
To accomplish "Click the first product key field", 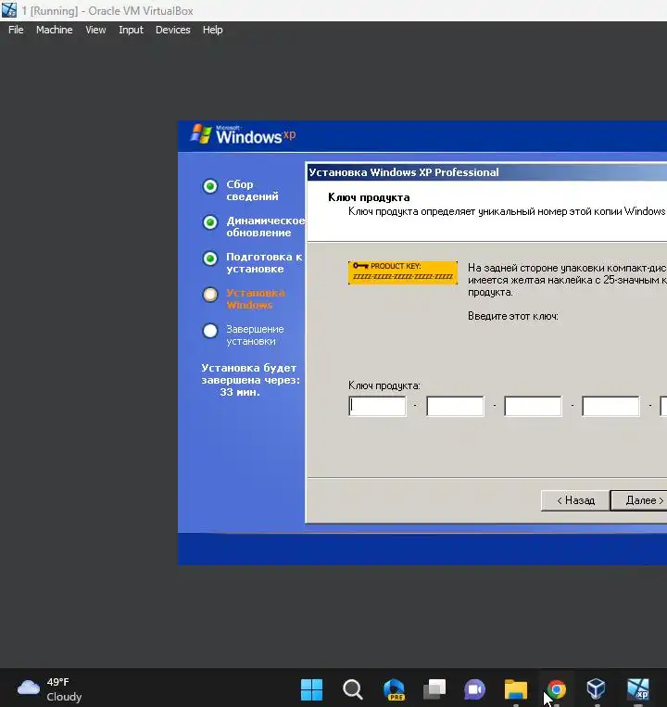I will pyautogui.click(x=377, y=406).
